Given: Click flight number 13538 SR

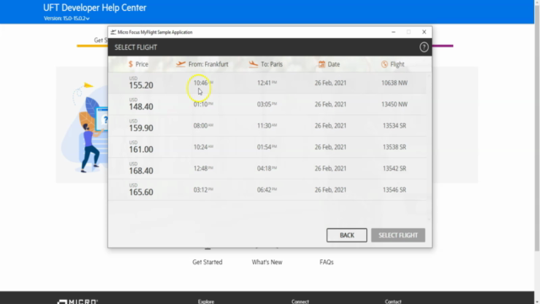Looking at the screenshot, I should [x=394, y=147].
